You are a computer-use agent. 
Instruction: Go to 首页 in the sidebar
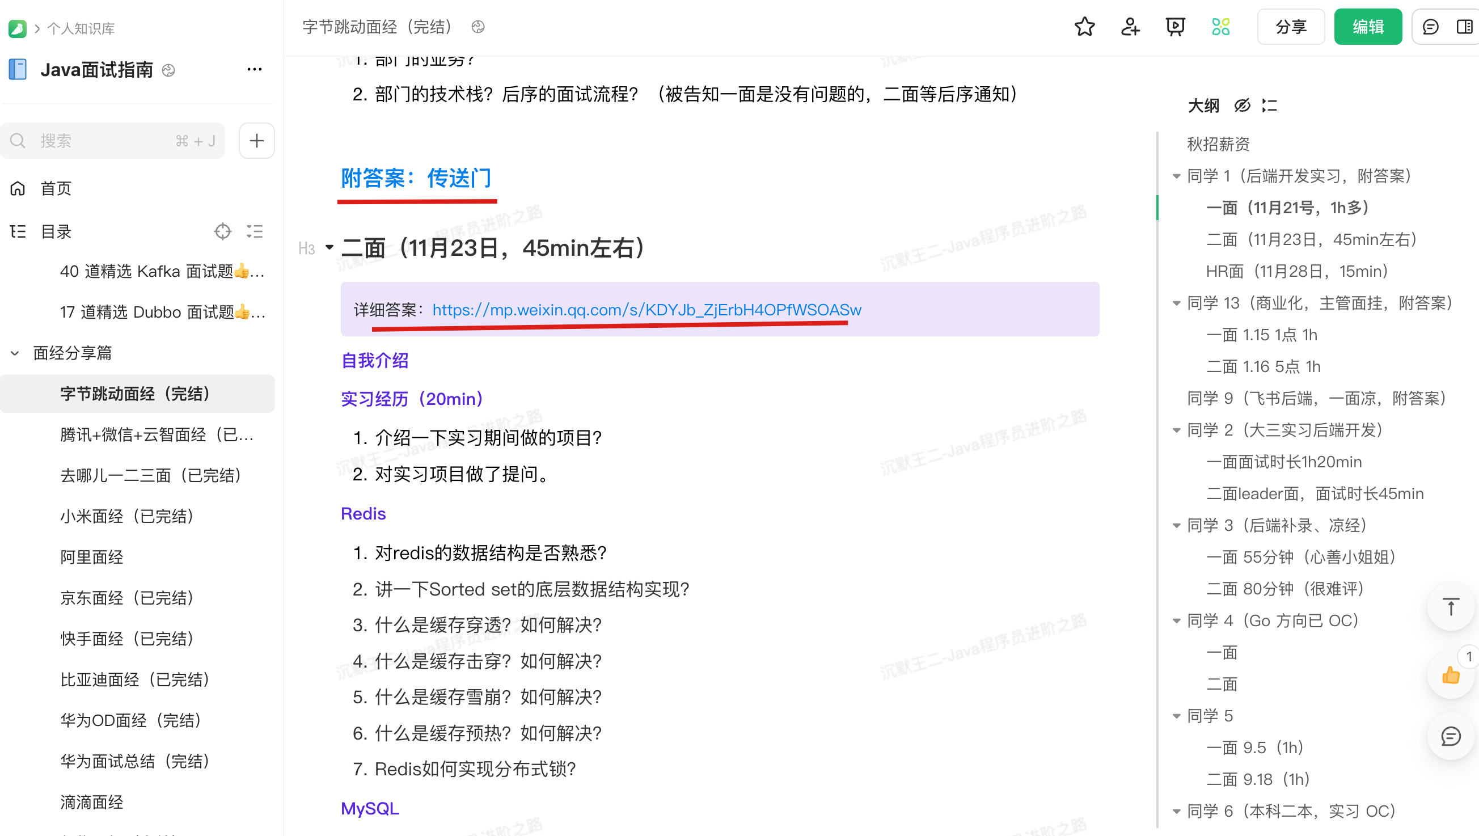[x=55, y=188]
